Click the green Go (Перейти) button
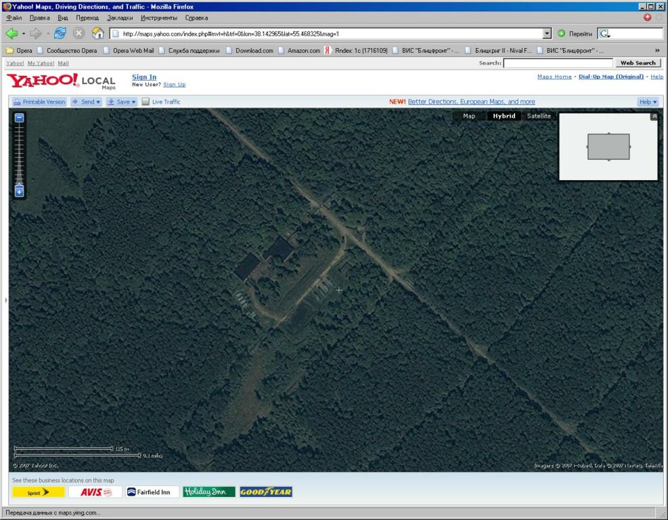Image resolution: width=668 pixels, height=520 pixels. [x=575, y=34]
